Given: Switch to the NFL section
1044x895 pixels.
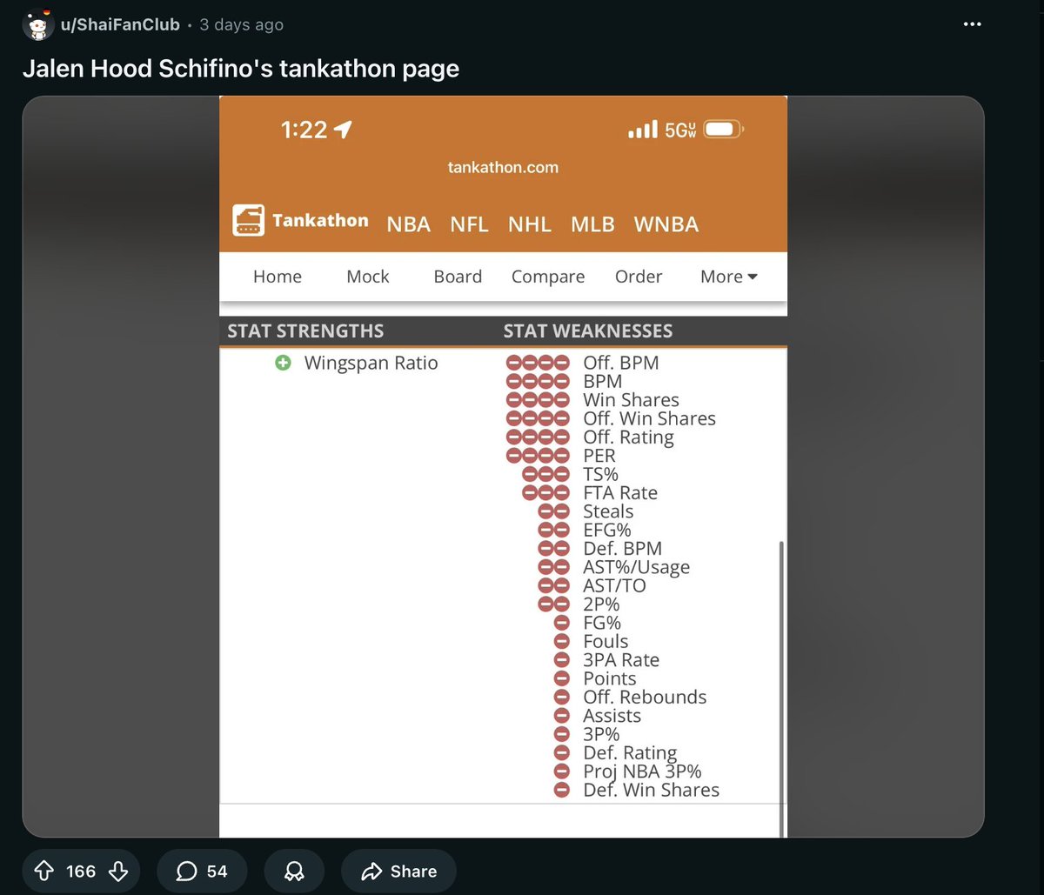Looking at the screenshot, I should click(469, 224).
